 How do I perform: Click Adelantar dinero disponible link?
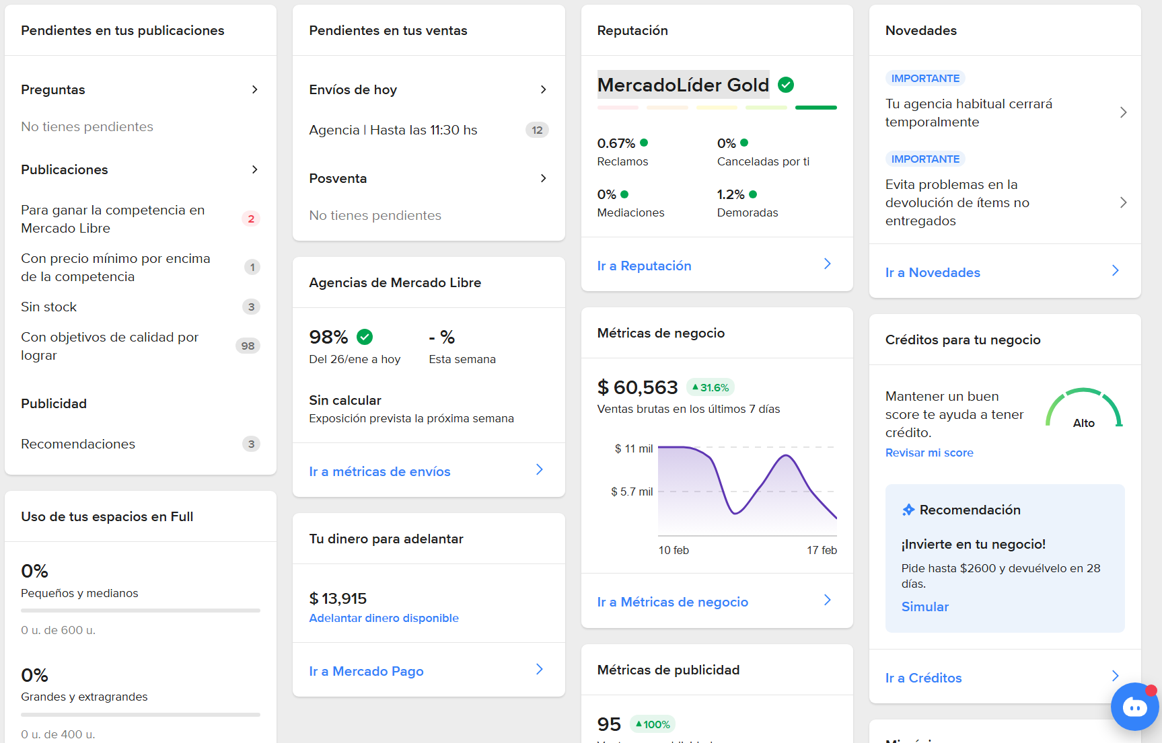pos(384,618)
